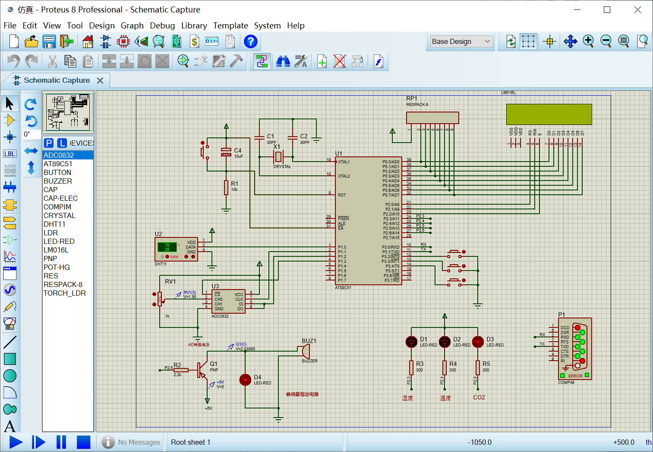The image size is (653, 452).
Task: Open the Home Page icon
Action: pyautogui.click(x=88, y=41)
